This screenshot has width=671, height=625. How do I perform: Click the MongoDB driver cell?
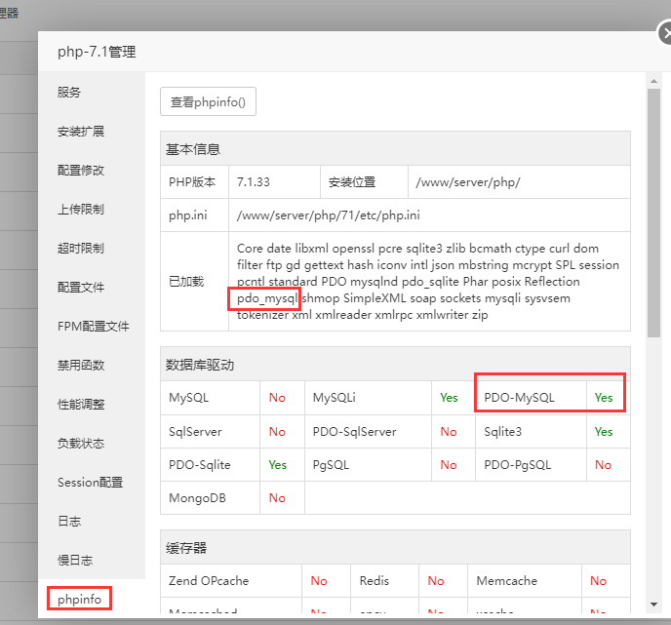(210, 498)
